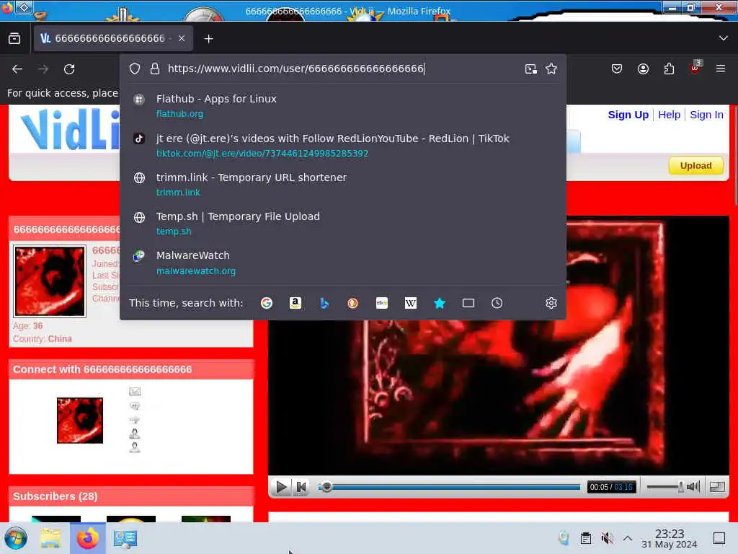Click the channel profile avatar image
Image resolution: width=738 pixels, height=554 pixels.
tap(50, 281)
